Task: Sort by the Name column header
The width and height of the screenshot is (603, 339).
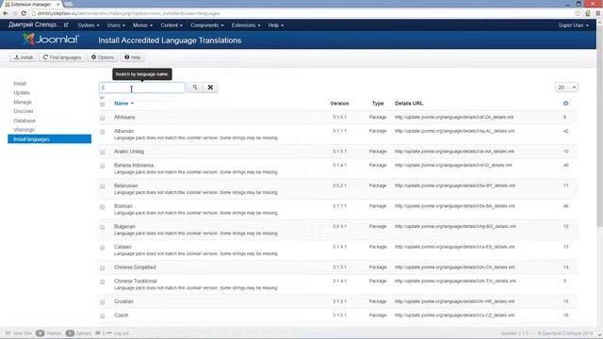Action: pyautogui.click(x=123, y=104)
